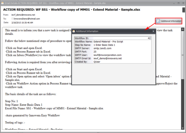The height and width of the screenshot is (133, 186).
Task: Click the To address InnoweraDemo@hotmail.com
Action: click(x=27, y=19)
